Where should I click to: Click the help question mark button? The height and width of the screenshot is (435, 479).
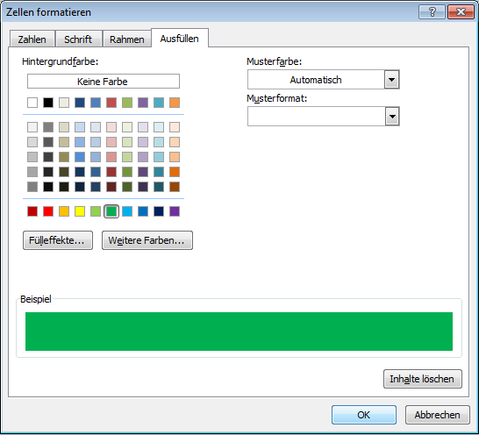click(x=433, y=12)
